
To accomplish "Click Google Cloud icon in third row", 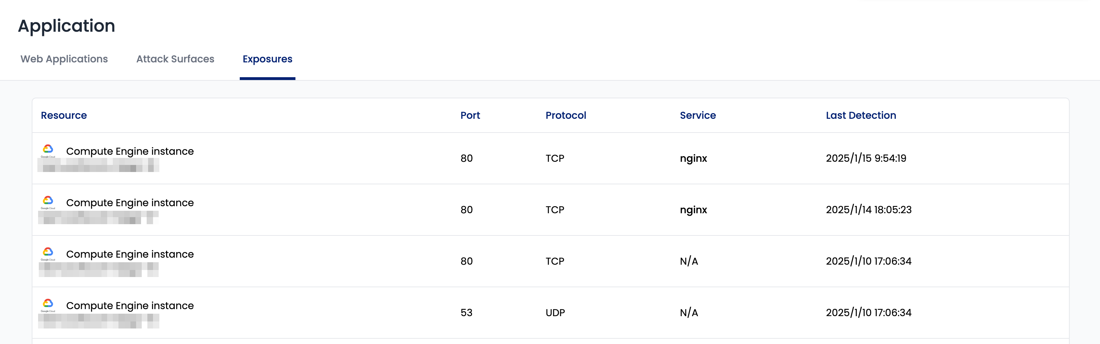I will 48,253.
